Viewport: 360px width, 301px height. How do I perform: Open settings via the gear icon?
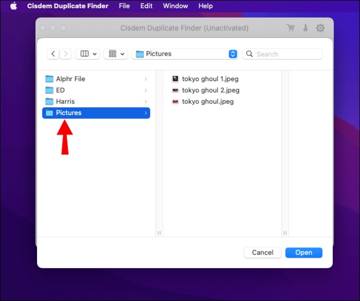(x=320, y=28)
